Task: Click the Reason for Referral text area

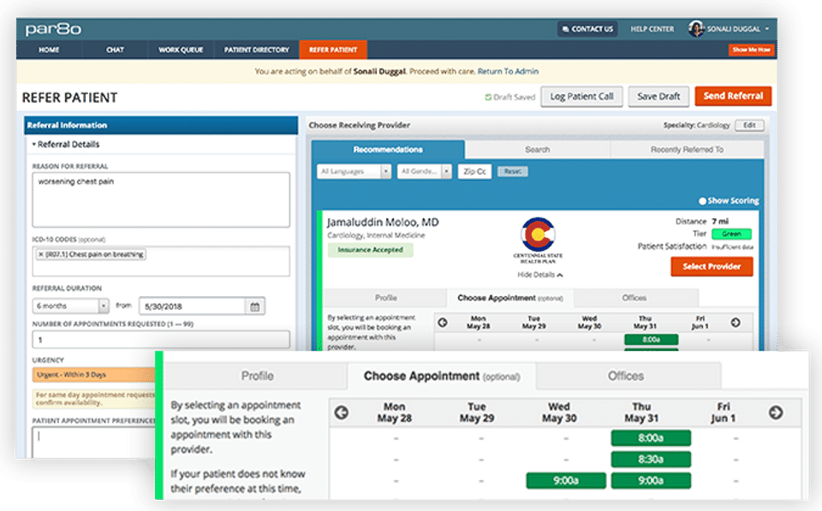Action: [x=161, y=199]
